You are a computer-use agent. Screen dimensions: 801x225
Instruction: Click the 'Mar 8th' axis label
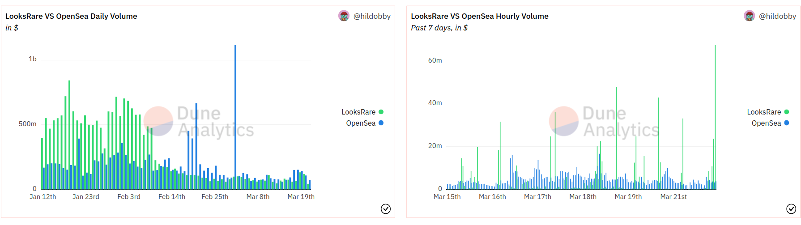coord(258,197)
